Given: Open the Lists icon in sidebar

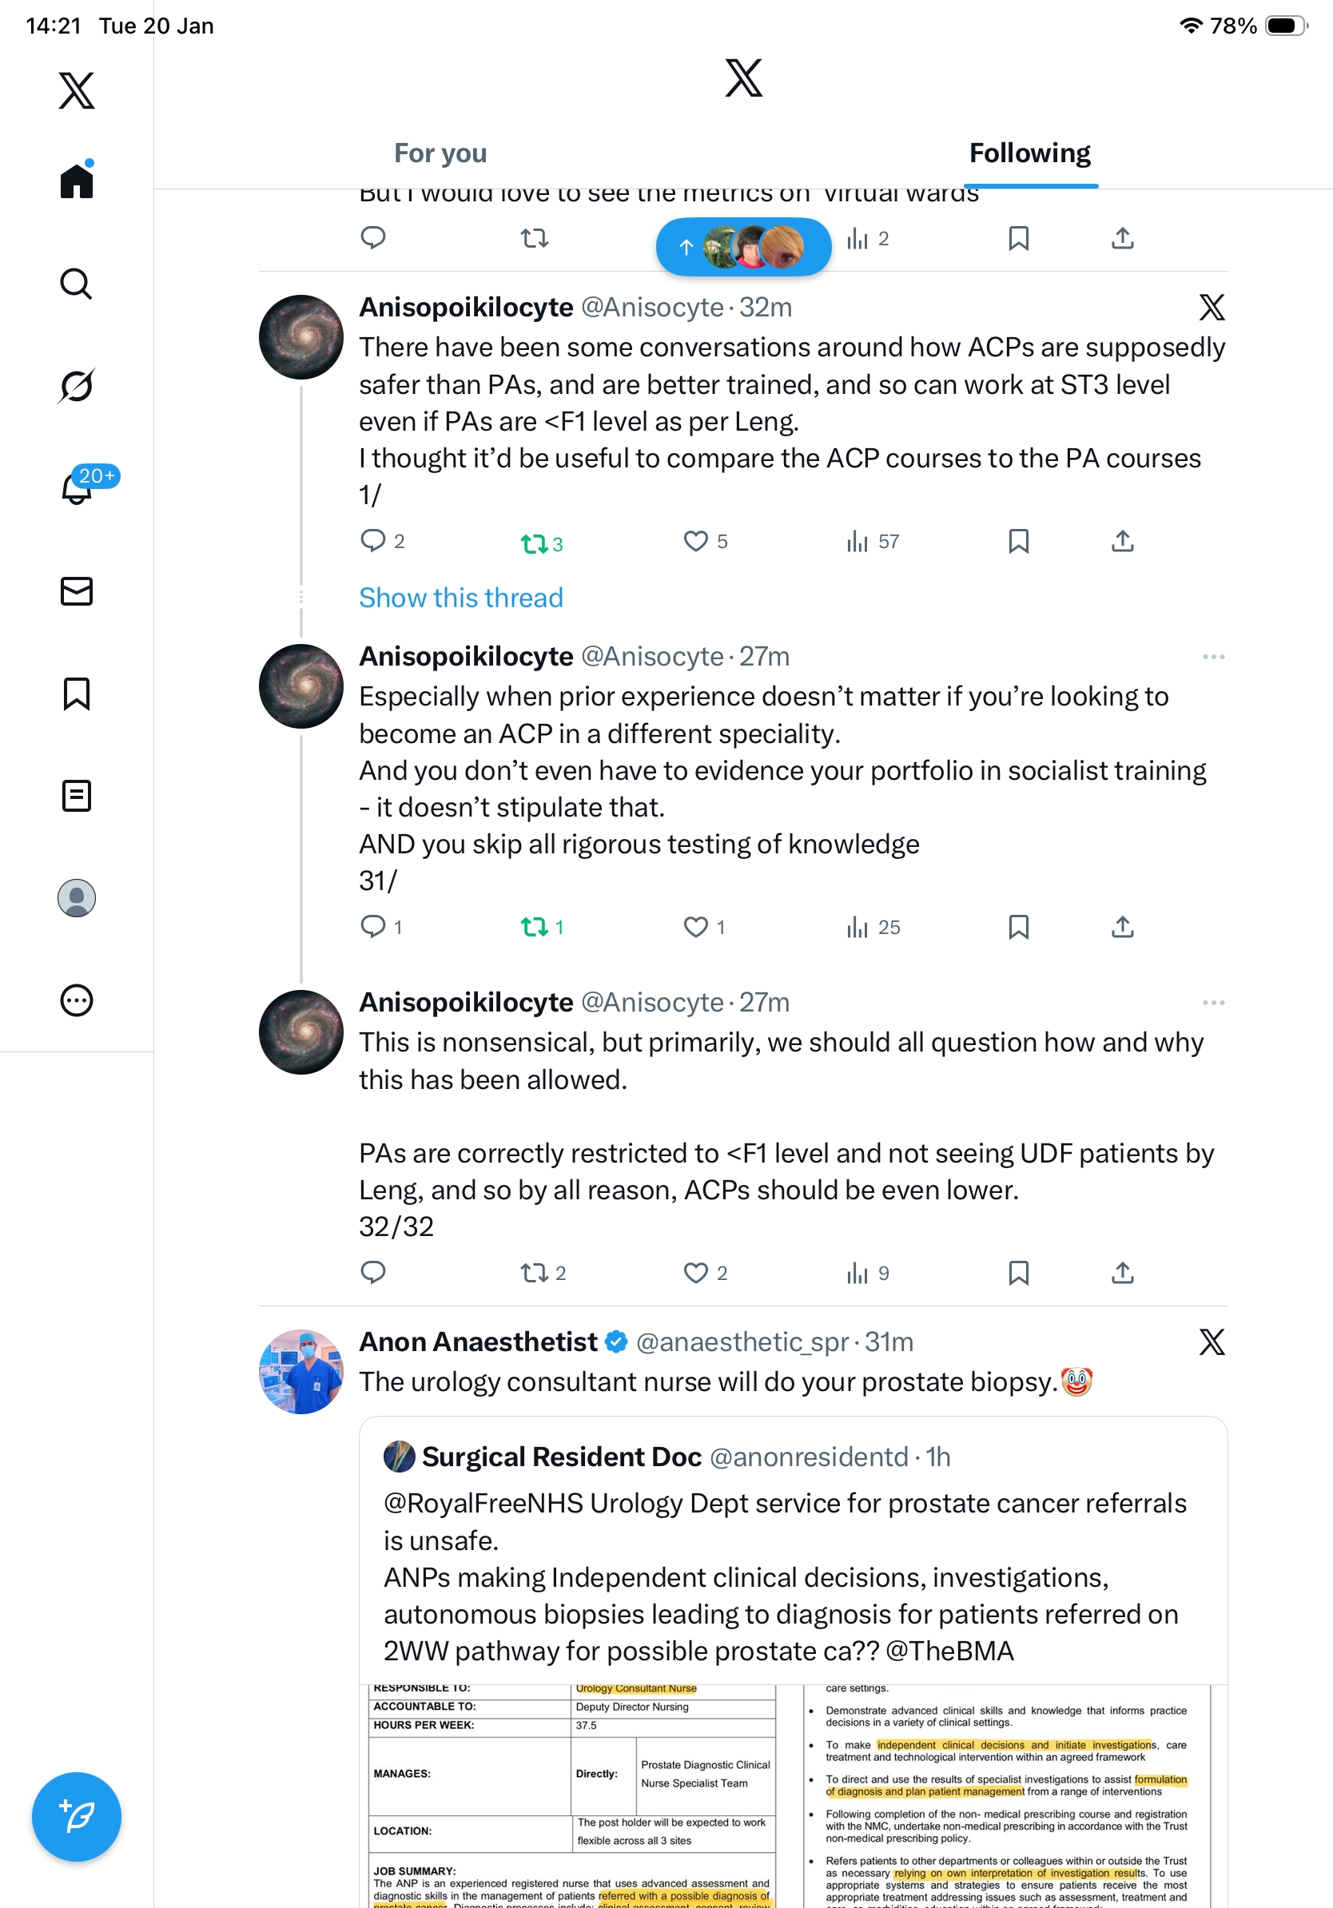Looking at the screenshot, I should 77,795.
